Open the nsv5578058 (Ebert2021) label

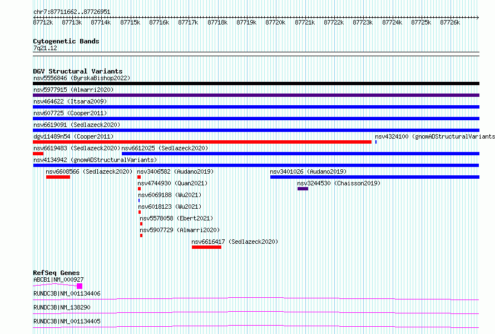tap(176, 218)
